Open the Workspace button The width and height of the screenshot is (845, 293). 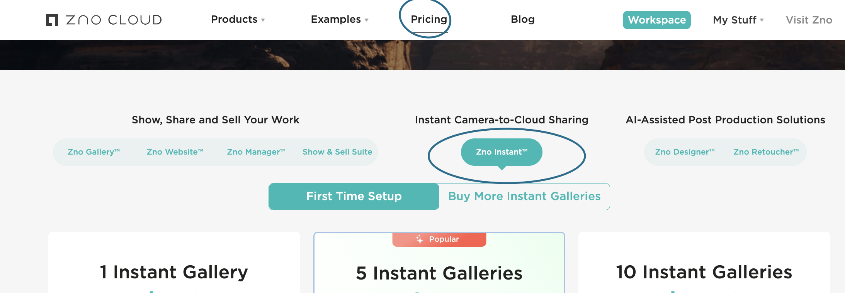coord(656,20)
